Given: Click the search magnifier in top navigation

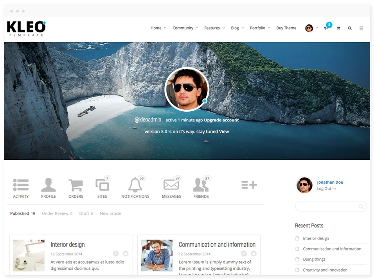Looking at the screenshot, I should 350,28.
